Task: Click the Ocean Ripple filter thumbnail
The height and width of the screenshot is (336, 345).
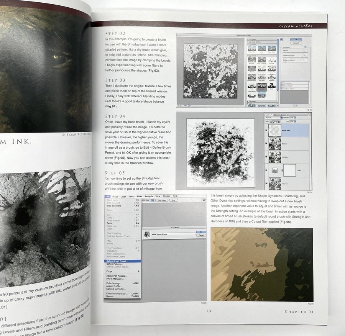Action: pyautogui.click(x=272, y=48)
